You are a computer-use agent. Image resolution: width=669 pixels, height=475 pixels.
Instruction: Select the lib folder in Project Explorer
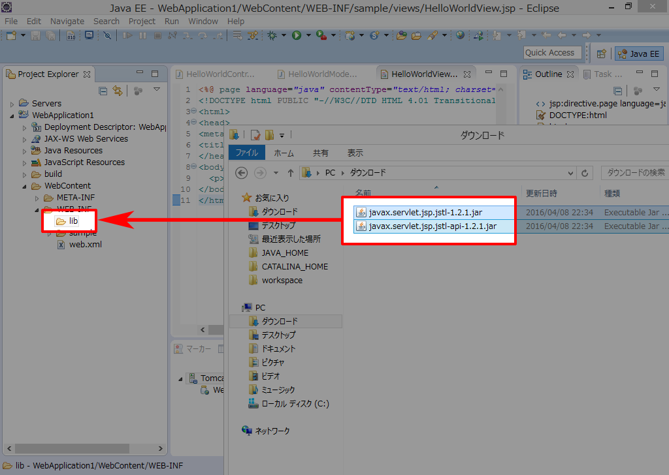(67, 221)
